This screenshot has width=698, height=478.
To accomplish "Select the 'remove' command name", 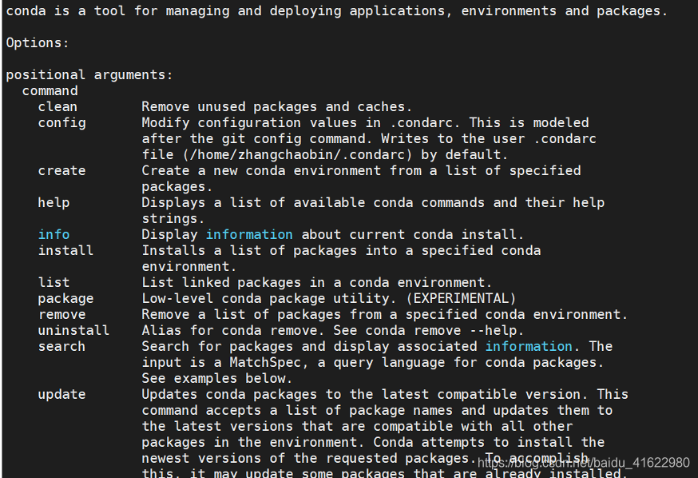I will [x=61, y=314].
